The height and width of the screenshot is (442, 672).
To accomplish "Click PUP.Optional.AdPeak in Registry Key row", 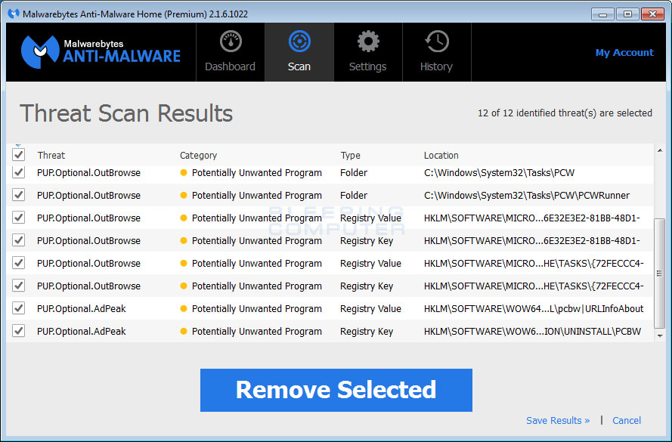I will 82,331.
